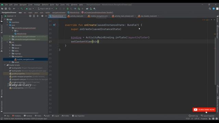Open the Build menu
This screenshot has width=219, height=123.
tap(52, 4)
